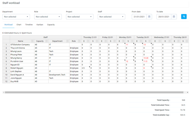Open the Department column filter icon

[x=67, y=41]
